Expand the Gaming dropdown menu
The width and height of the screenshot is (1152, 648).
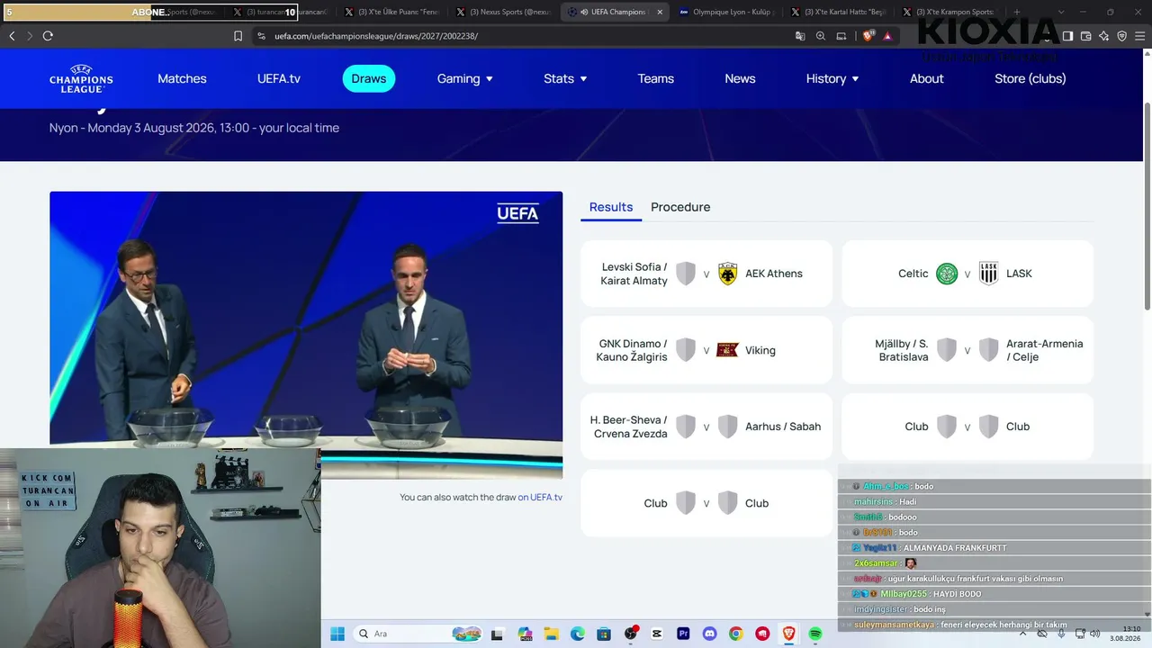pos(465,79)
